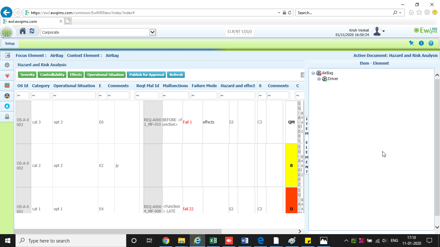Click the browser tools gear icon
This screenshot has width=440, height=247.
click(427, 13)
